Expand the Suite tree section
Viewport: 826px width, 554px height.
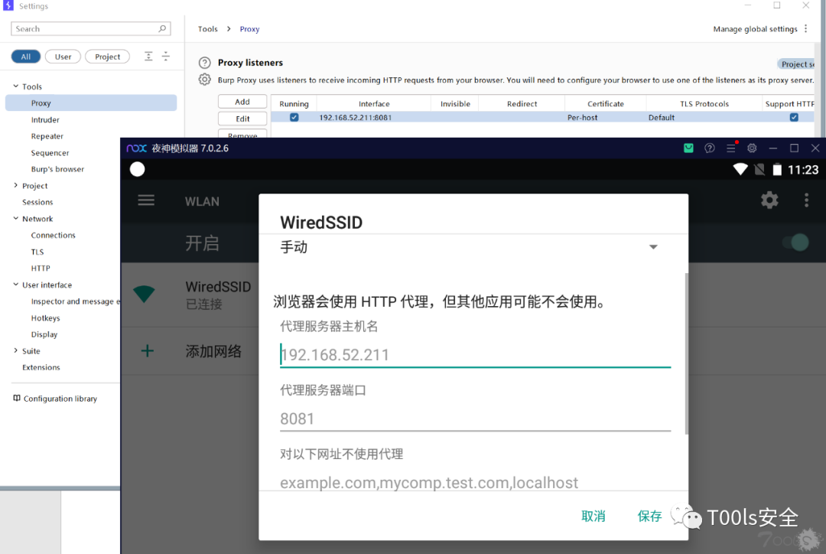point(16,350)
